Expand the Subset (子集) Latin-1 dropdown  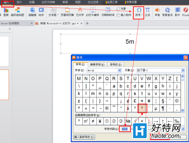183,70
